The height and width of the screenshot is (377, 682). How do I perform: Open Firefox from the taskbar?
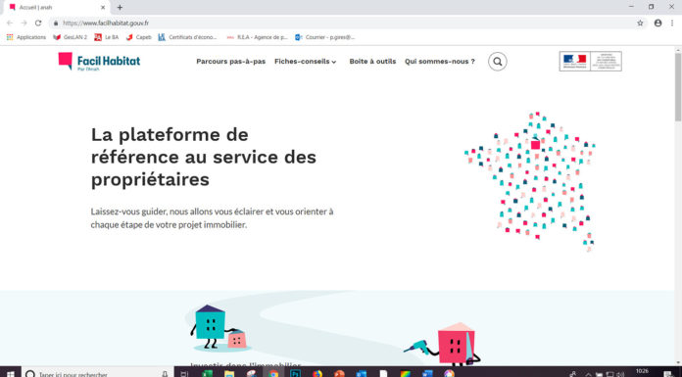pos(317,373)
